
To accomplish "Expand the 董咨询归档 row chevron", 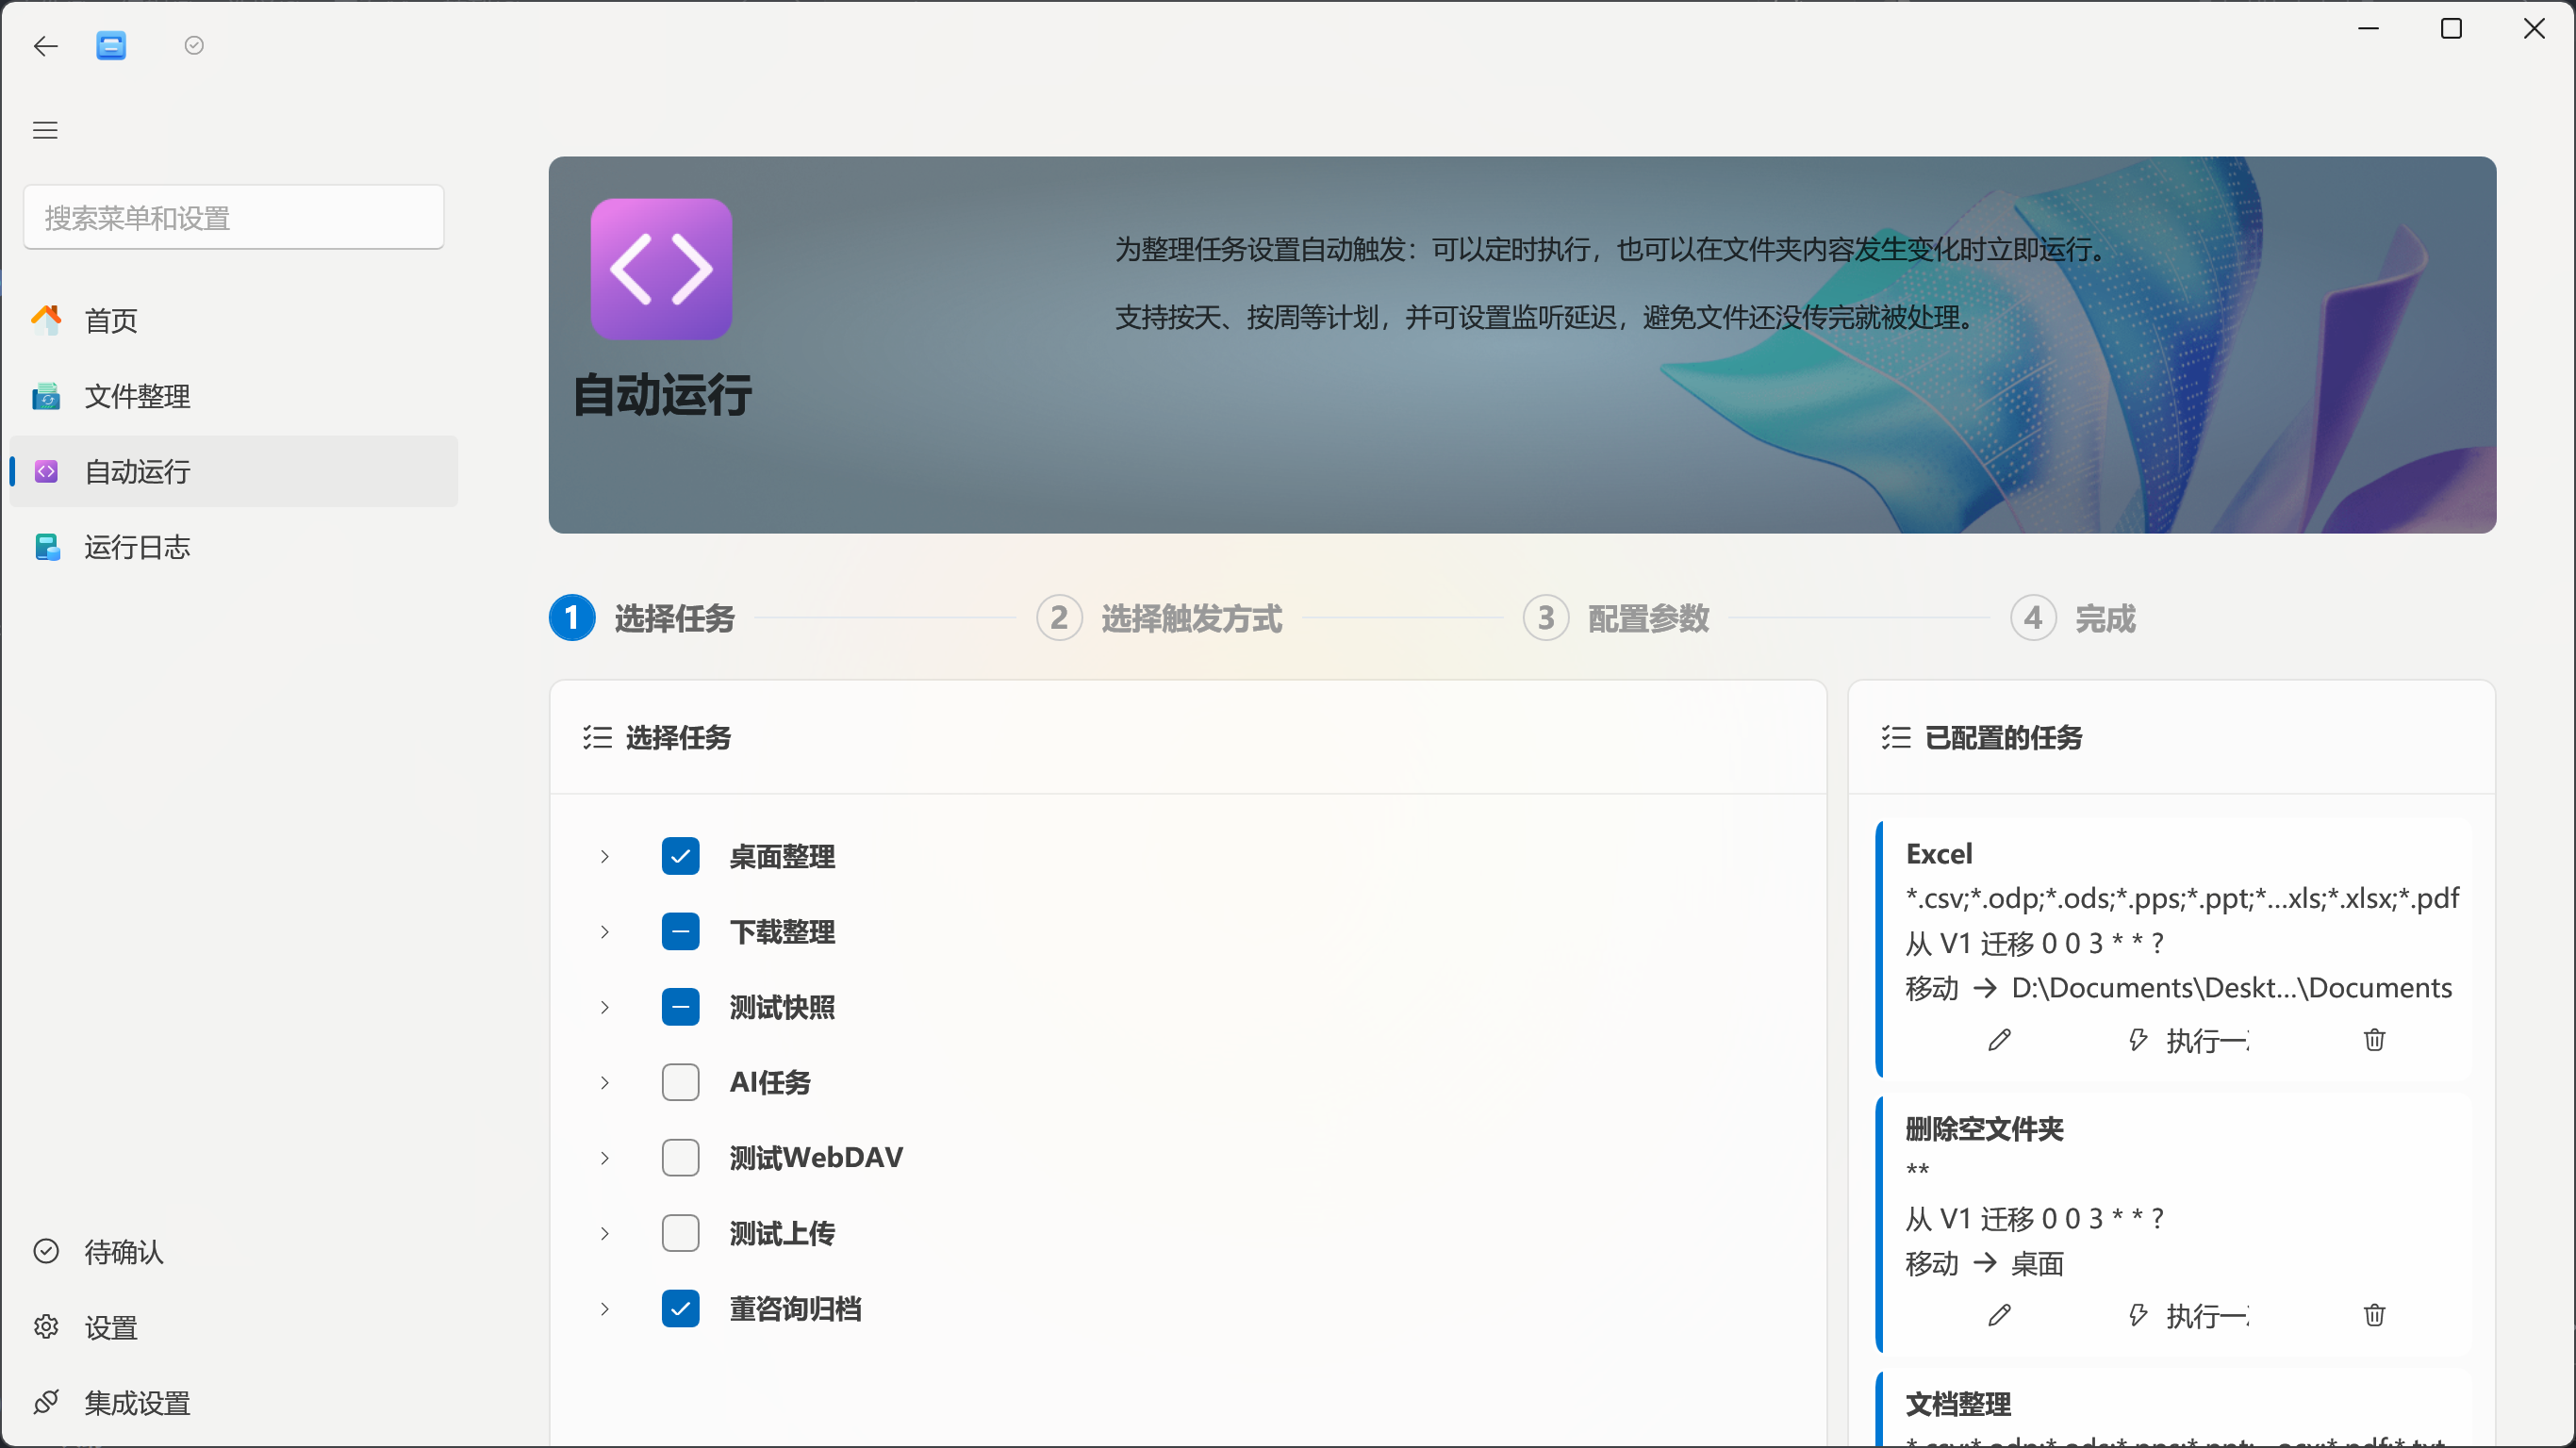I will point(605,1309).
